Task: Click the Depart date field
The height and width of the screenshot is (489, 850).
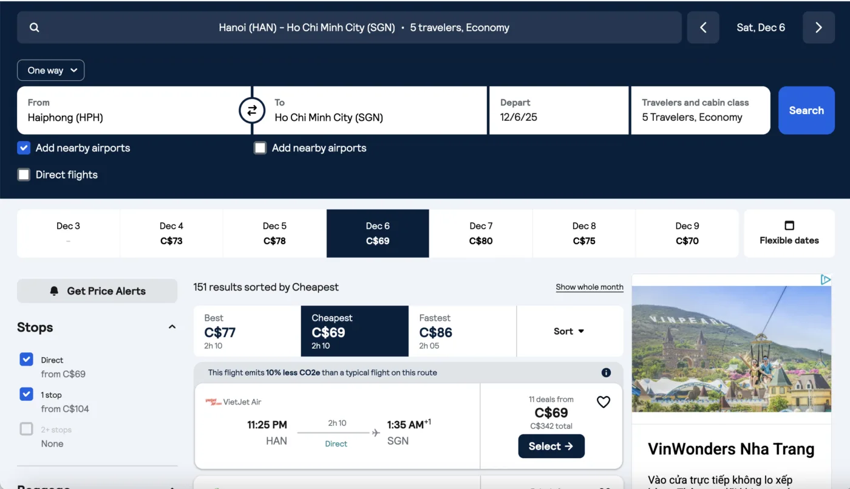Action: [559, 110]
